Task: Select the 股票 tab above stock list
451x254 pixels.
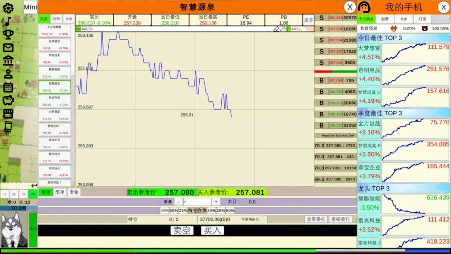Action: coord(44,19)
